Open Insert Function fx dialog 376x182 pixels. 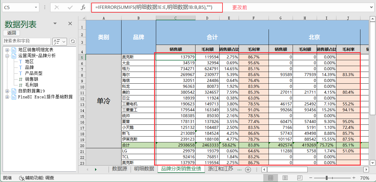[83, 8]
